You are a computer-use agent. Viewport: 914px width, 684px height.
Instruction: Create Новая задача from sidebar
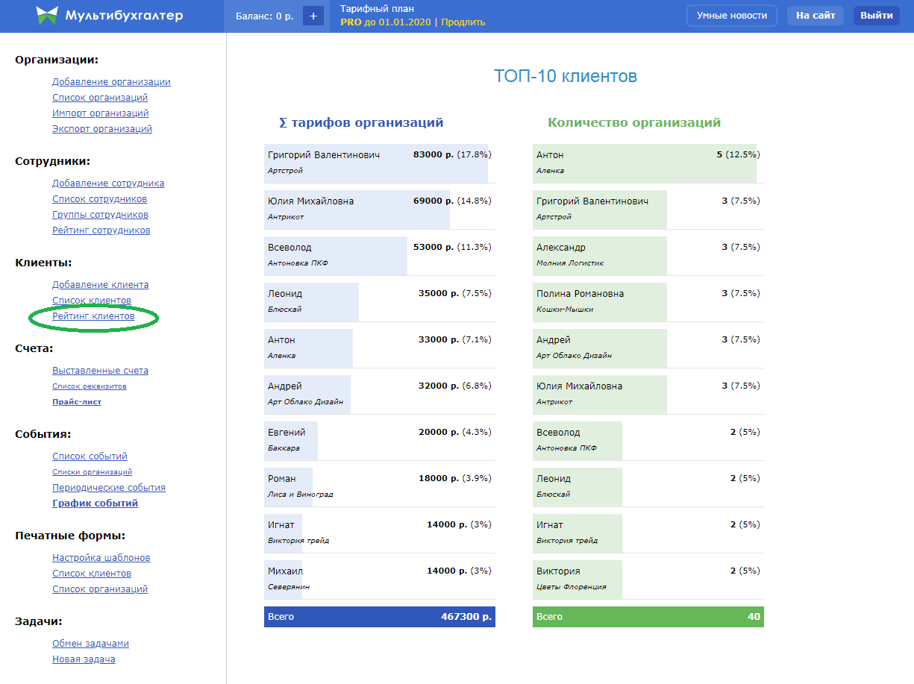[x=84, y=659]
